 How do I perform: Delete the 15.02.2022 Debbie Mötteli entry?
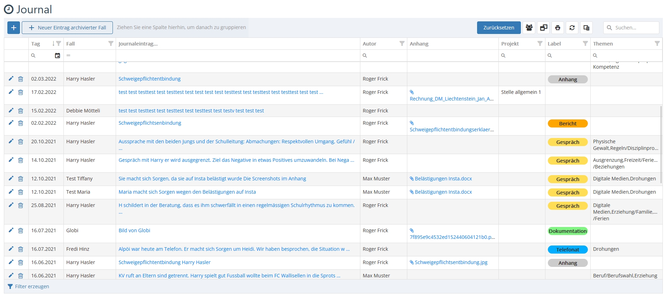[21, 111]
